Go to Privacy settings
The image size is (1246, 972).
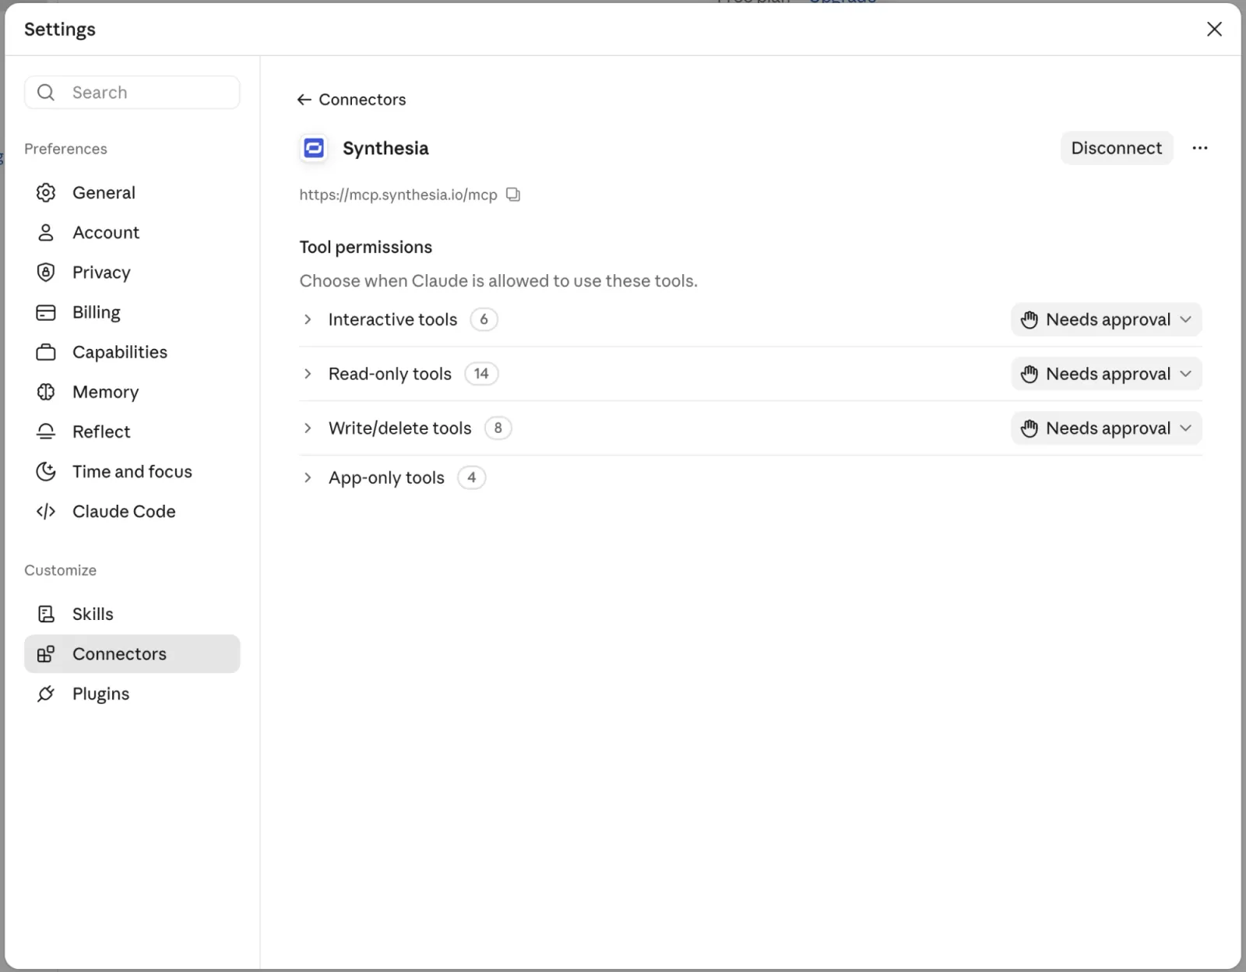click(132, 272)
